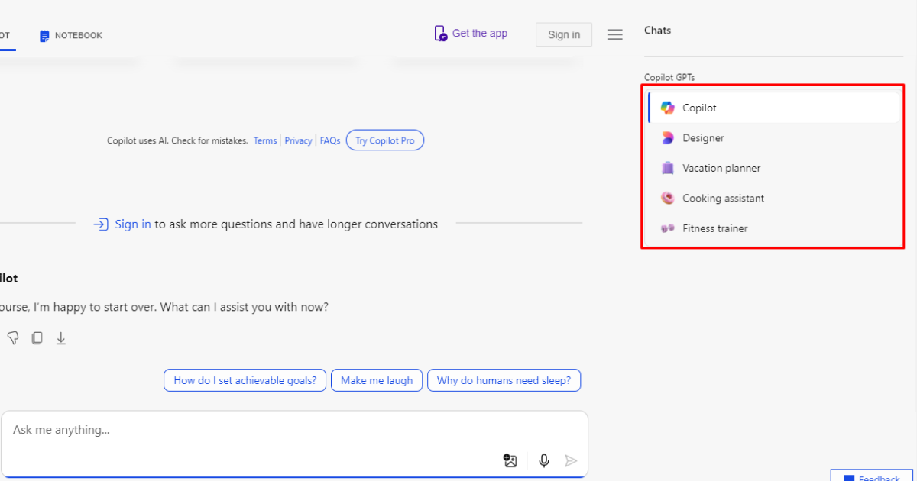This screenshot has height=481, width=917.
Task: Click the thumbs down dislike icon
Action: 13,337
